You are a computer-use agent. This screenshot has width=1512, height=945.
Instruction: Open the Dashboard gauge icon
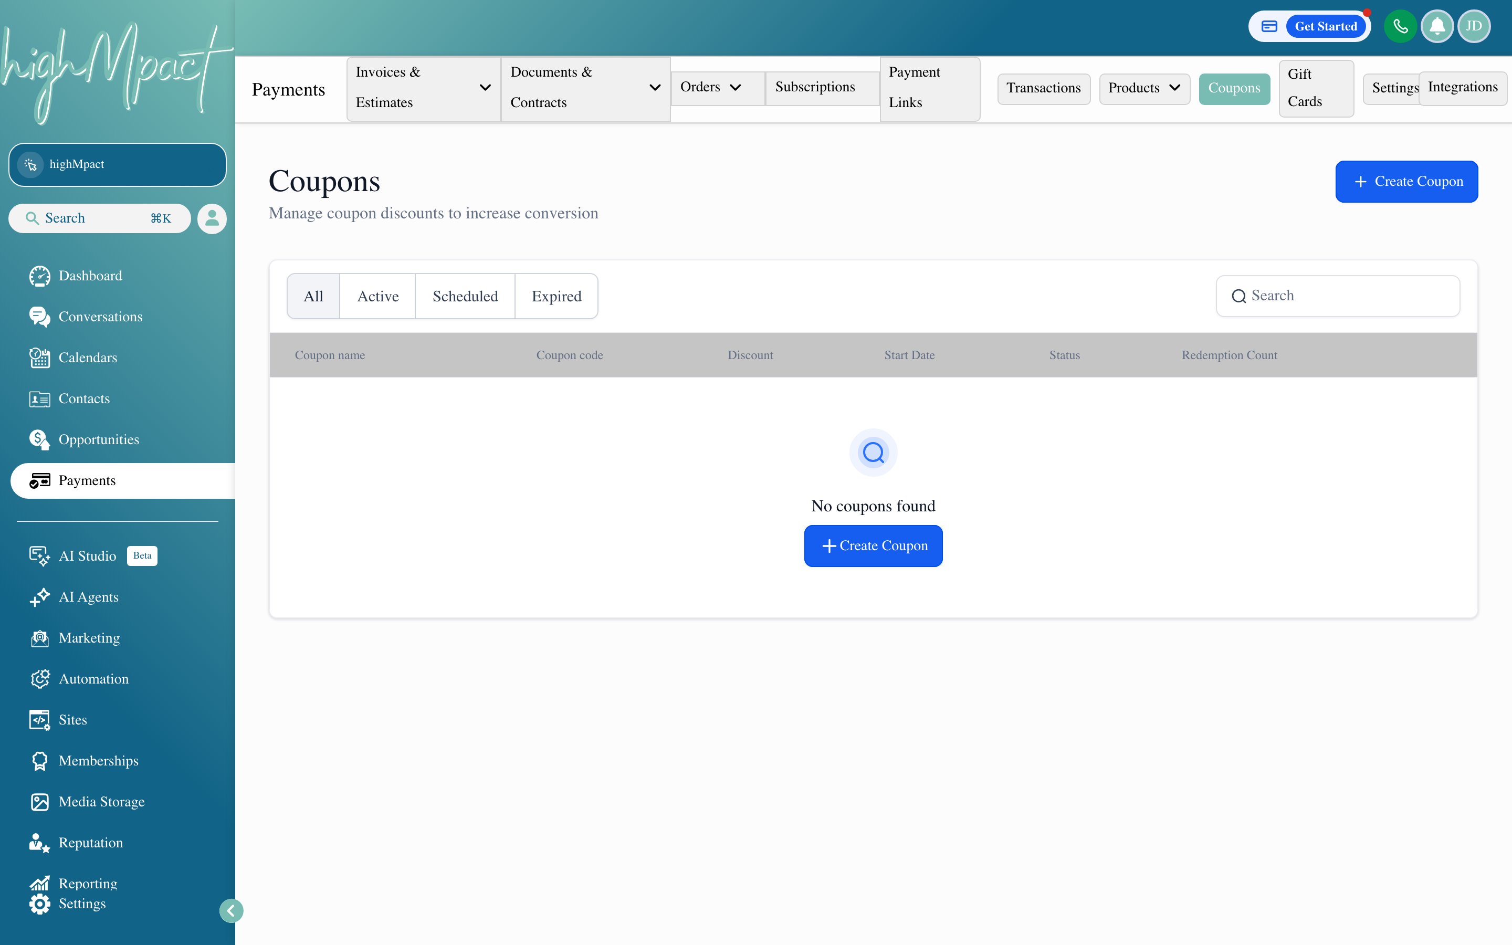[x=39, y=276]
